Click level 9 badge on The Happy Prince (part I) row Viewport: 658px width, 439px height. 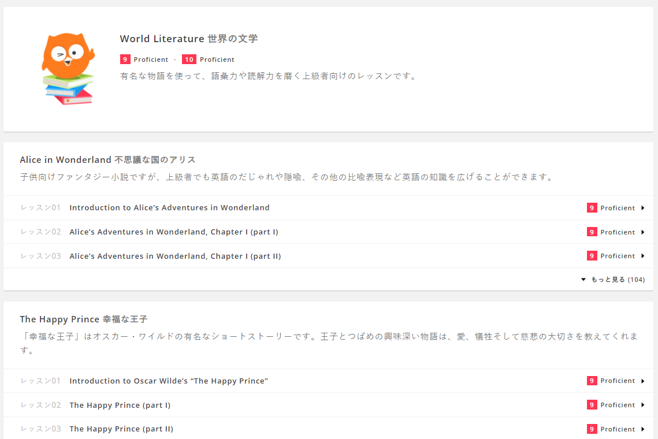[592, 405]
